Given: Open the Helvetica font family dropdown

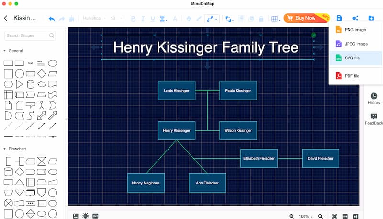Looking at the screenshot, I should 94,18.
